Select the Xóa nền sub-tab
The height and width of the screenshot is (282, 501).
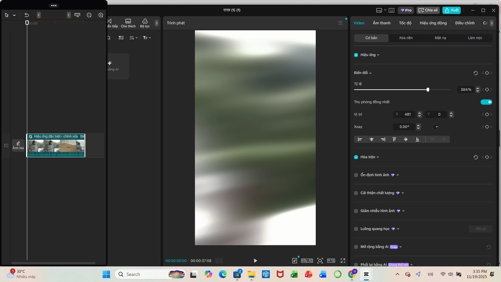tap(405, 38)
